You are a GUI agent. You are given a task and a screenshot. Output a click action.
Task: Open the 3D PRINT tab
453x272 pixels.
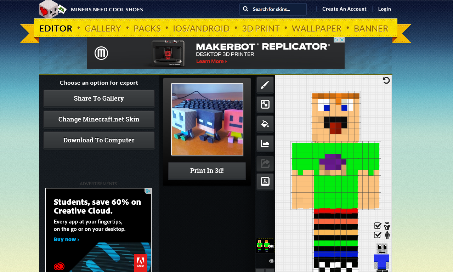point(261,28)
